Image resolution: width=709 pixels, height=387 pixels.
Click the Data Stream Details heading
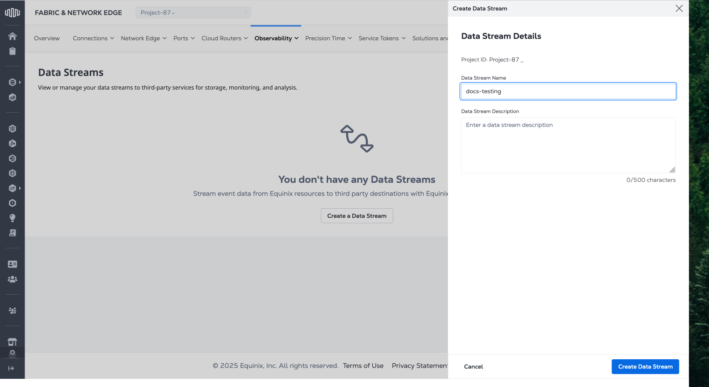[501, 36]
